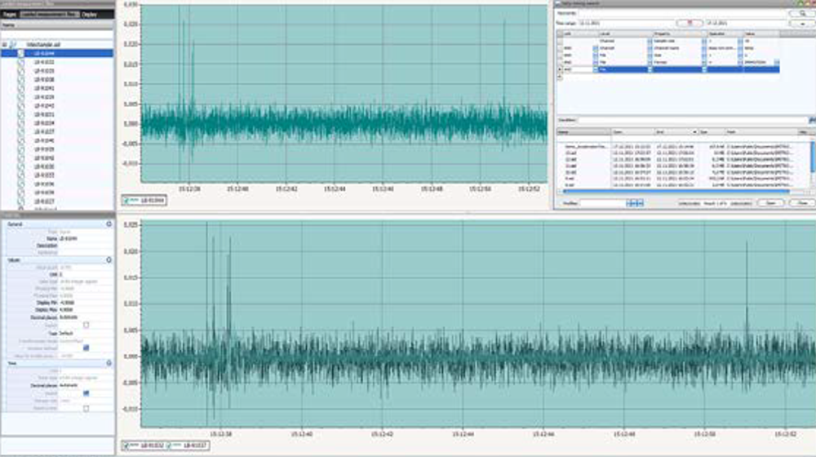Image resolution: width=816 pixels, height=457 pixels.
Task: Click the filter field at bottom of search window
Action: pyautogui.click(x=602, y=203)
